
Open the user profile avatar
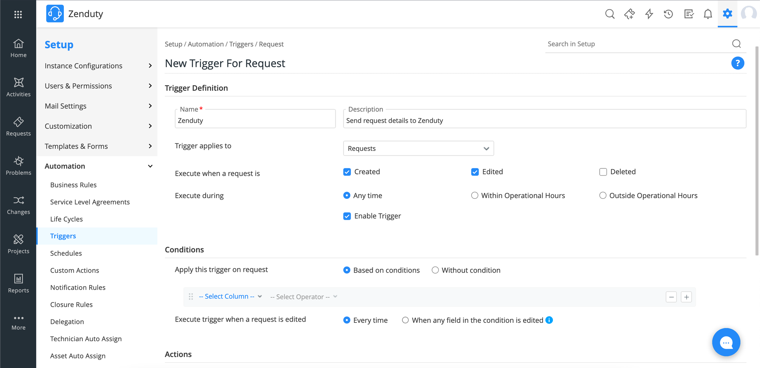pyautogui.click(x=749, y=14)
